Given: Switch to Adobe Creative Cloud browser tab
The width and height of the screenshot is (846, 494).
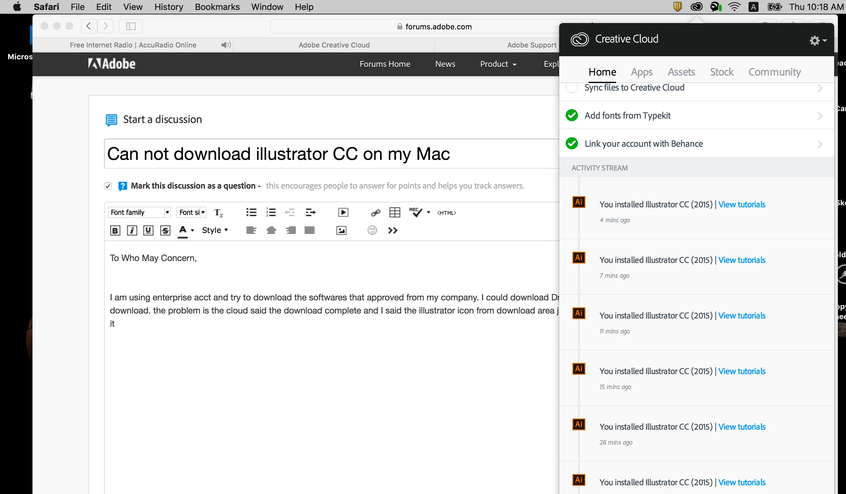Looking at the screenshot, I should click(x=334, y=45).
